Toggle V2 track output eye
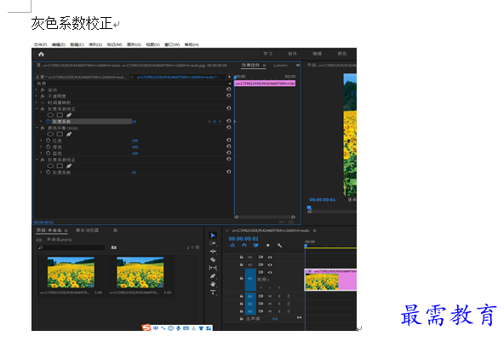This screenshot has height=342, width=504. point(270,264)
